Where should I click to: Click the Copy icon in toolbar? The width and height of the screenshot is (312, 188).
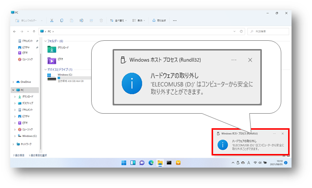[x=62, y=20]
